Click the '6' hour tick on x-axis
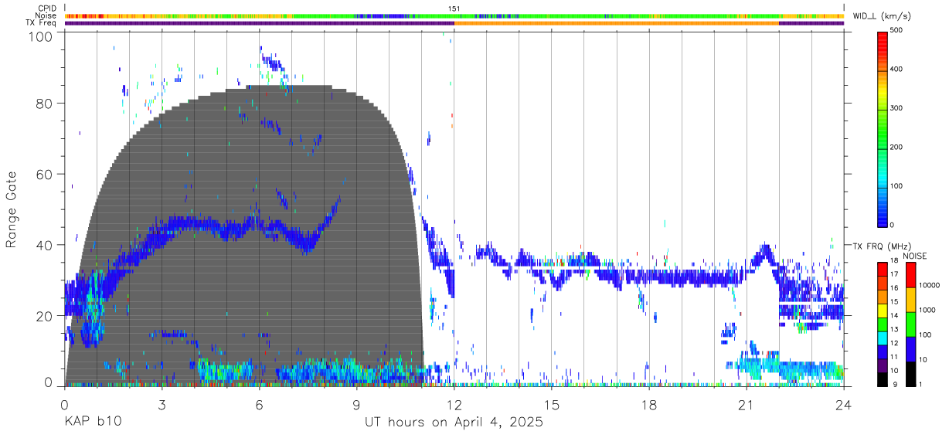 (259, 404)
